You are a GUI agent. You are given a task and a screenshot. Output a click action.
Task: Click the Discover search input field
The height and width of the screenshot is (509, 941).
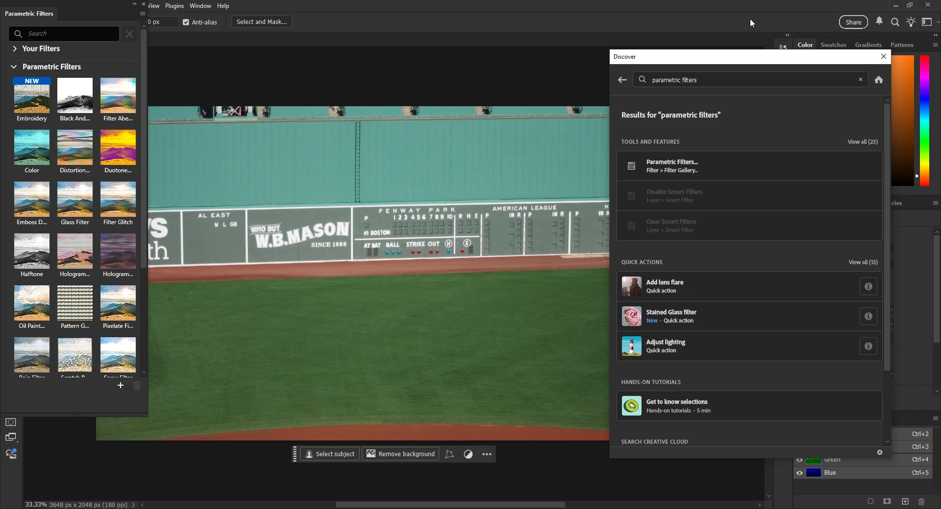(750, 80)
